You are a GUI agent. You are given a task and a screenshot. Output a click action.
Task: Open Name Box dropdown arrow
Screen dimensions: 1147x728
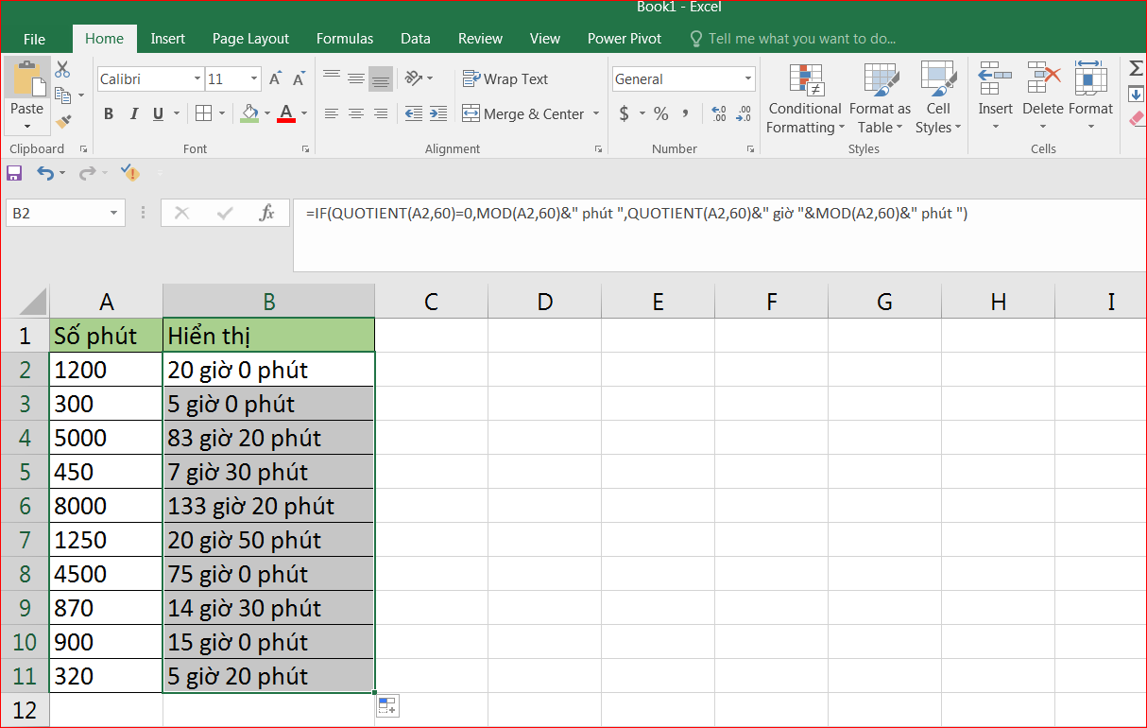(114, 214)
